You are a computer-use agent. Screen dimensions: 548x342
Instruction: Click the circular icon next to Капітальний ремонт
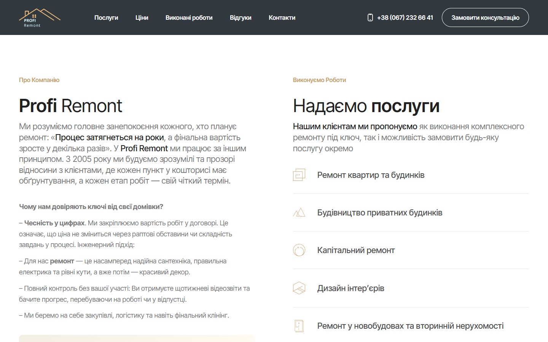coord(299,250)
